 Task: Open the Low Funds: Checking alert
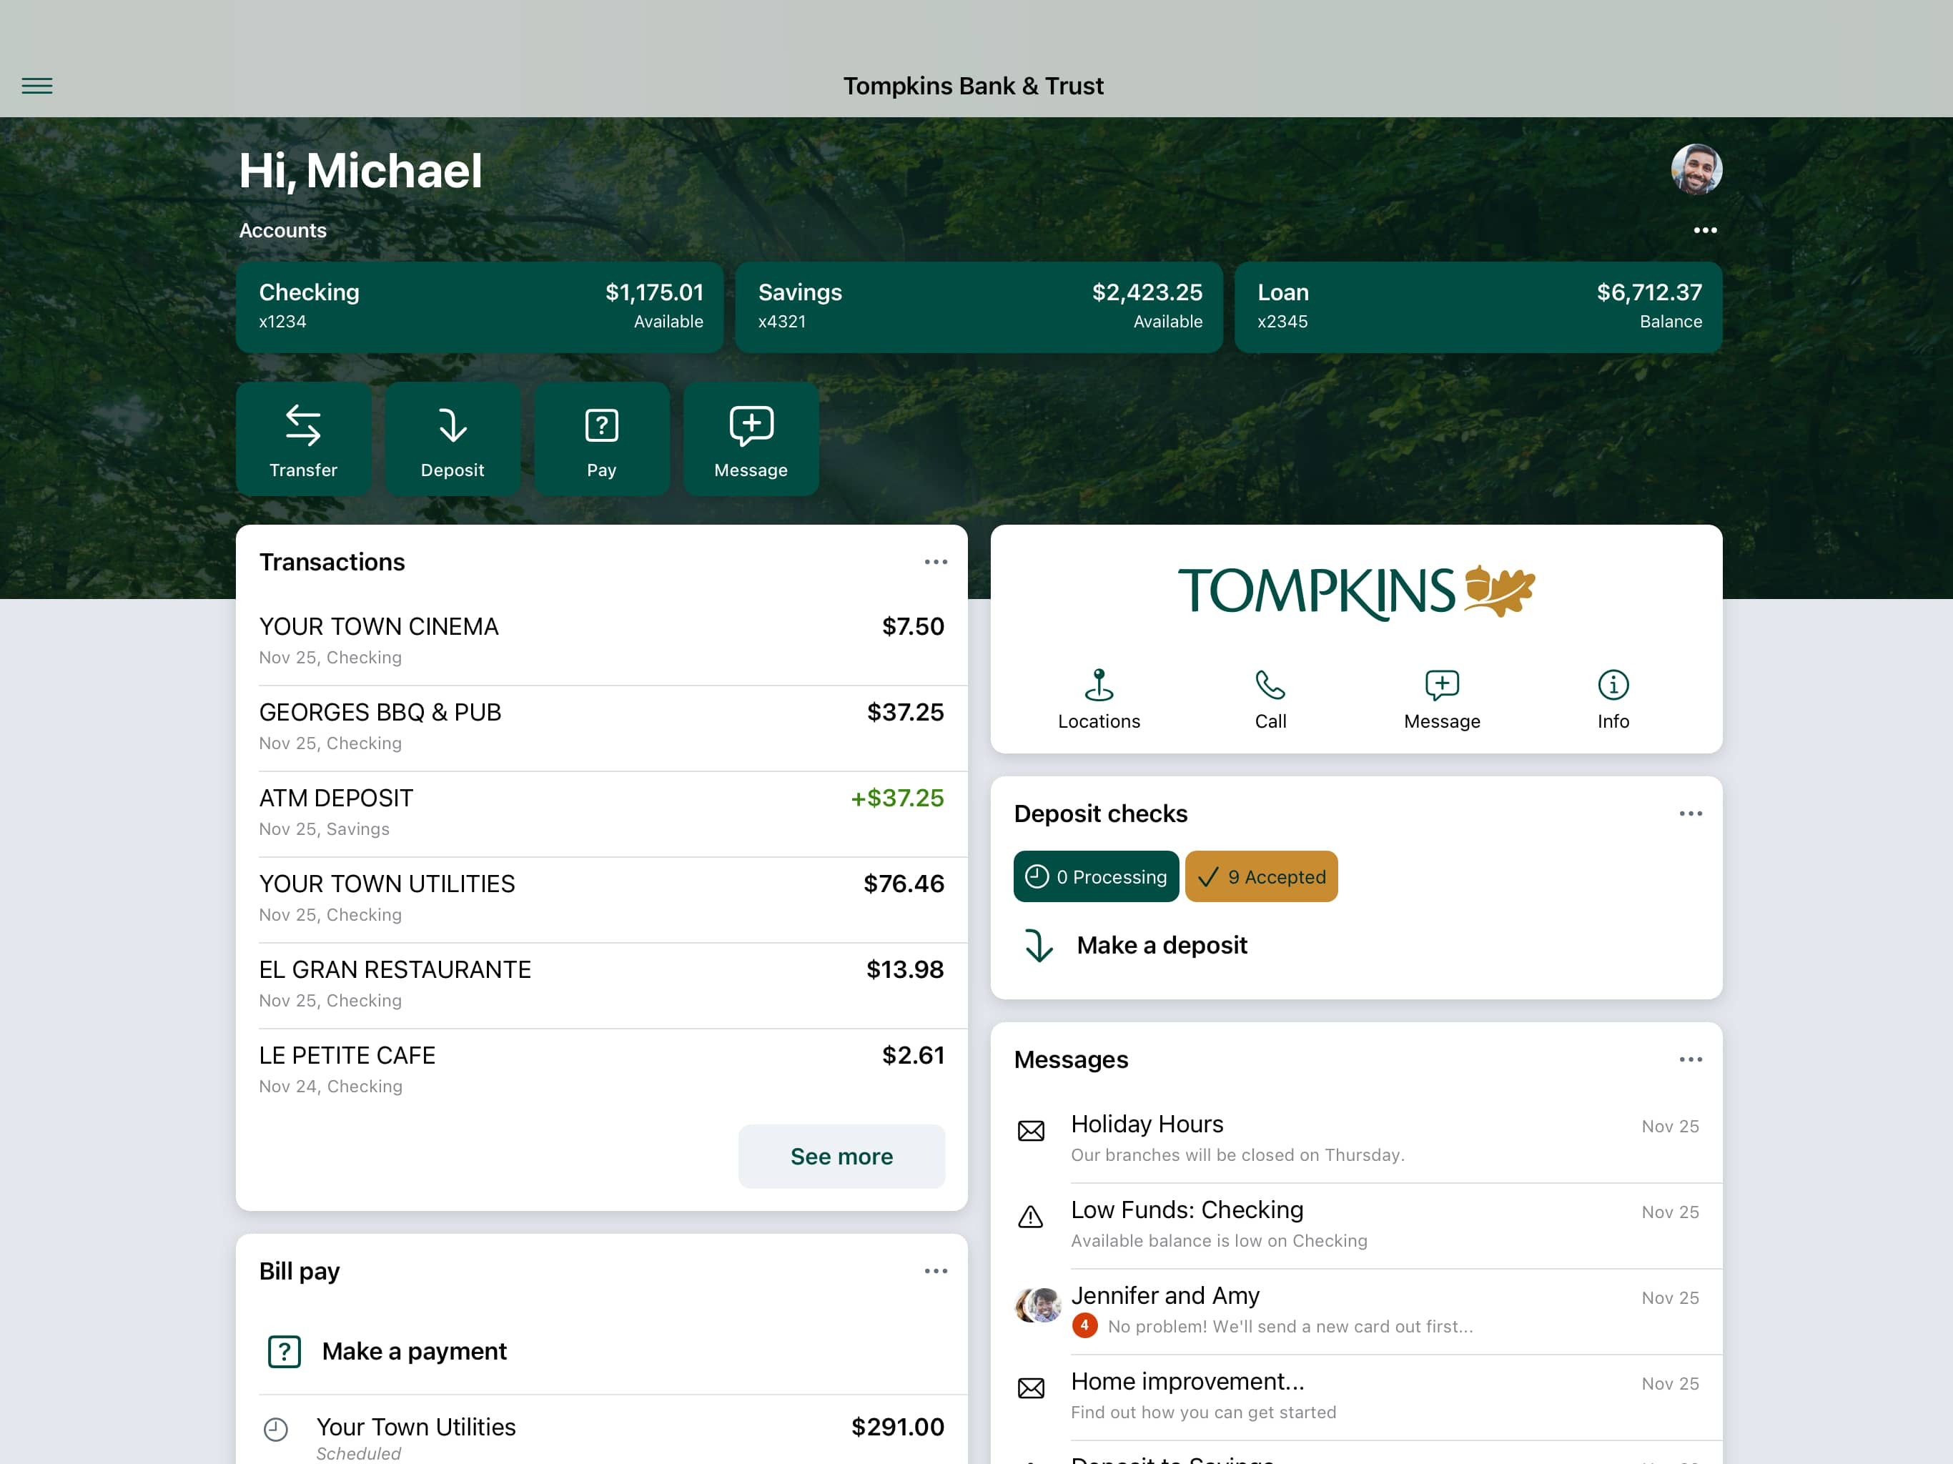tap(1356, 1225)
